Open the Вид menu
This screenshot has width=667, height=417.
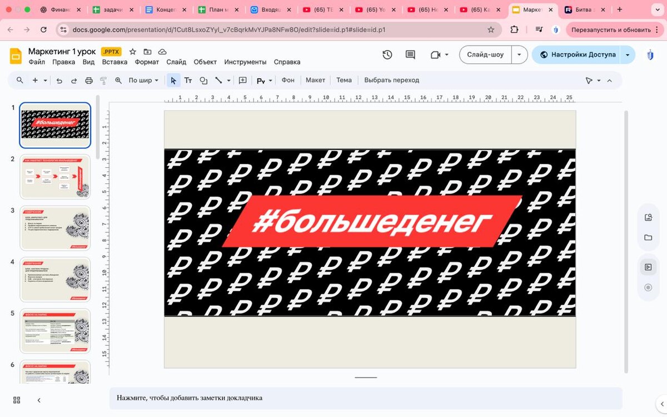coord(88,62)
